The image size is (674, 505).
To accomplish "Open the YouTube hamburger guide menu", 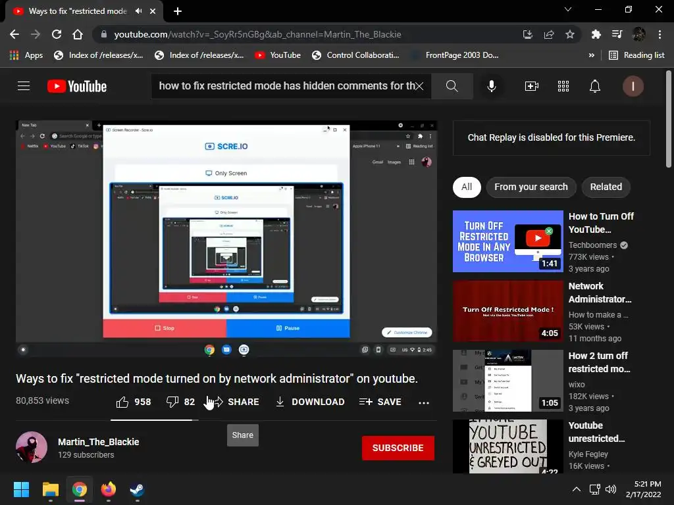I will pyautogui.click(x=24, y=86).
